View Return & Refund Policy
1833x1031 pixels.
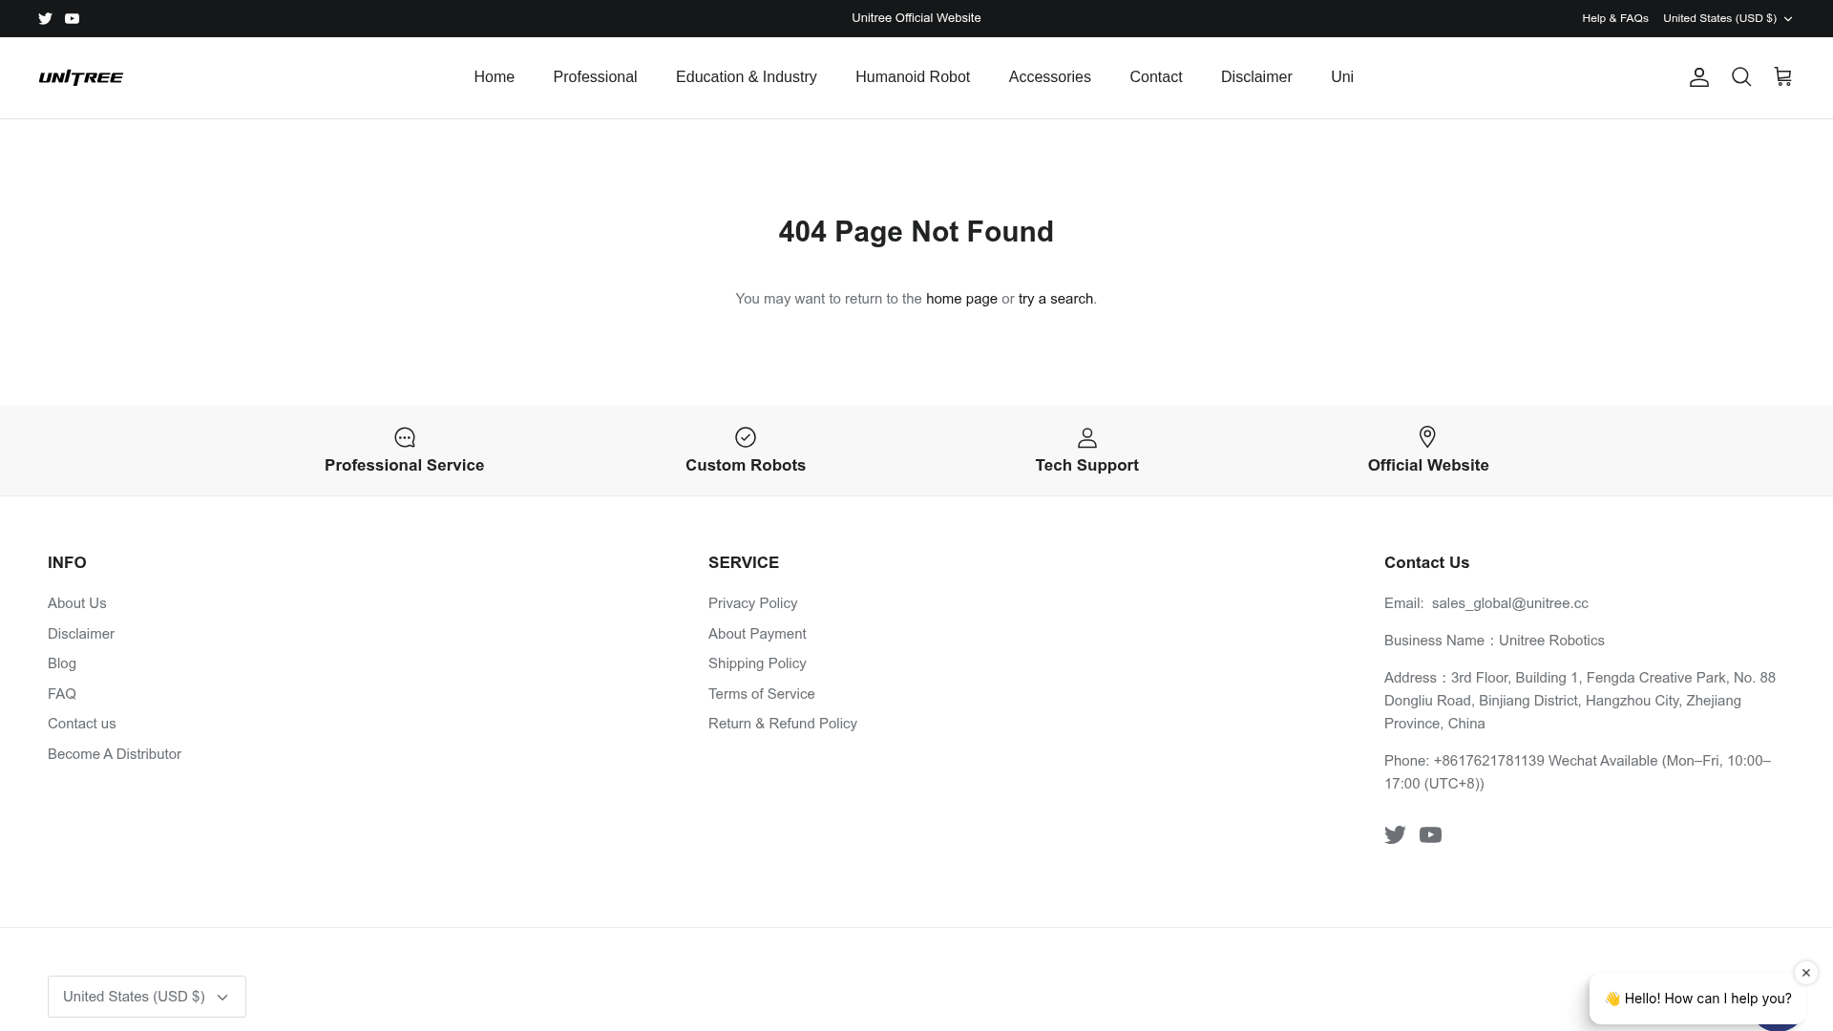[782, 724]
